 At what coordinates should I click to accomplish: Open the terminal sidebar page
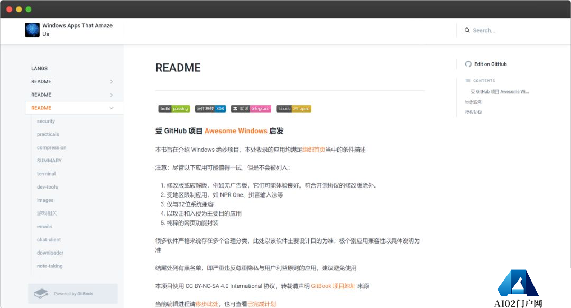point(46,174)
